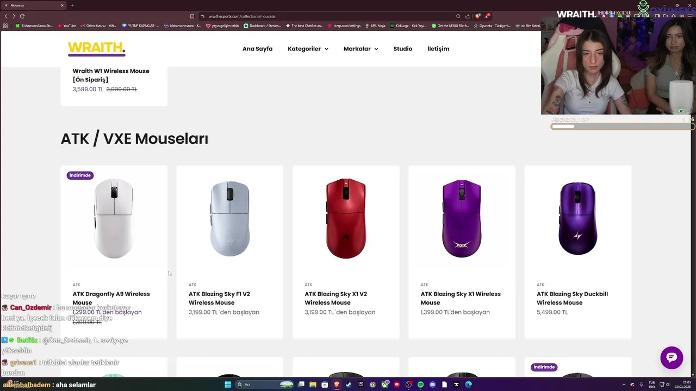Click the taskbar search box

[264, 384]
